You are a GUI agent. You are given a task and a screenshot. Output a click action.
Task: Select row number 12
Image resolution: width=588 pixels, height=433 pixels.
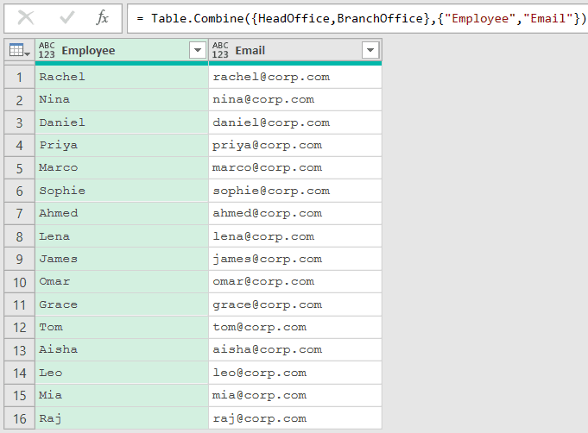[20, 328]
